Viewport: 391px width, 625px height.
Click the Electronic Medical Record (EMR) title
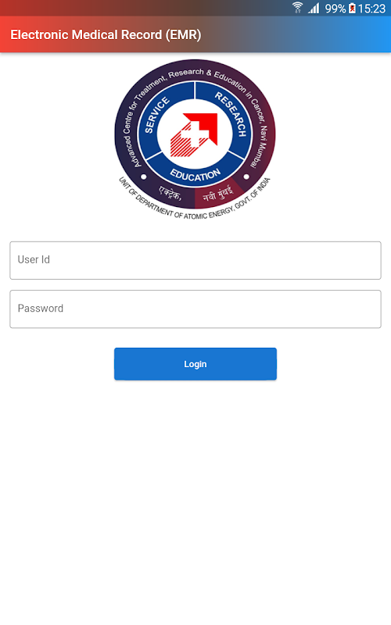coord(106,34)
